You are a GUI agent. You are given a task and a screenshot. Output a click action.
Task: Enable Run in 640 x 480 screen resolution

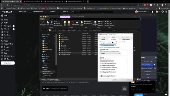click(x=101, y=63)
